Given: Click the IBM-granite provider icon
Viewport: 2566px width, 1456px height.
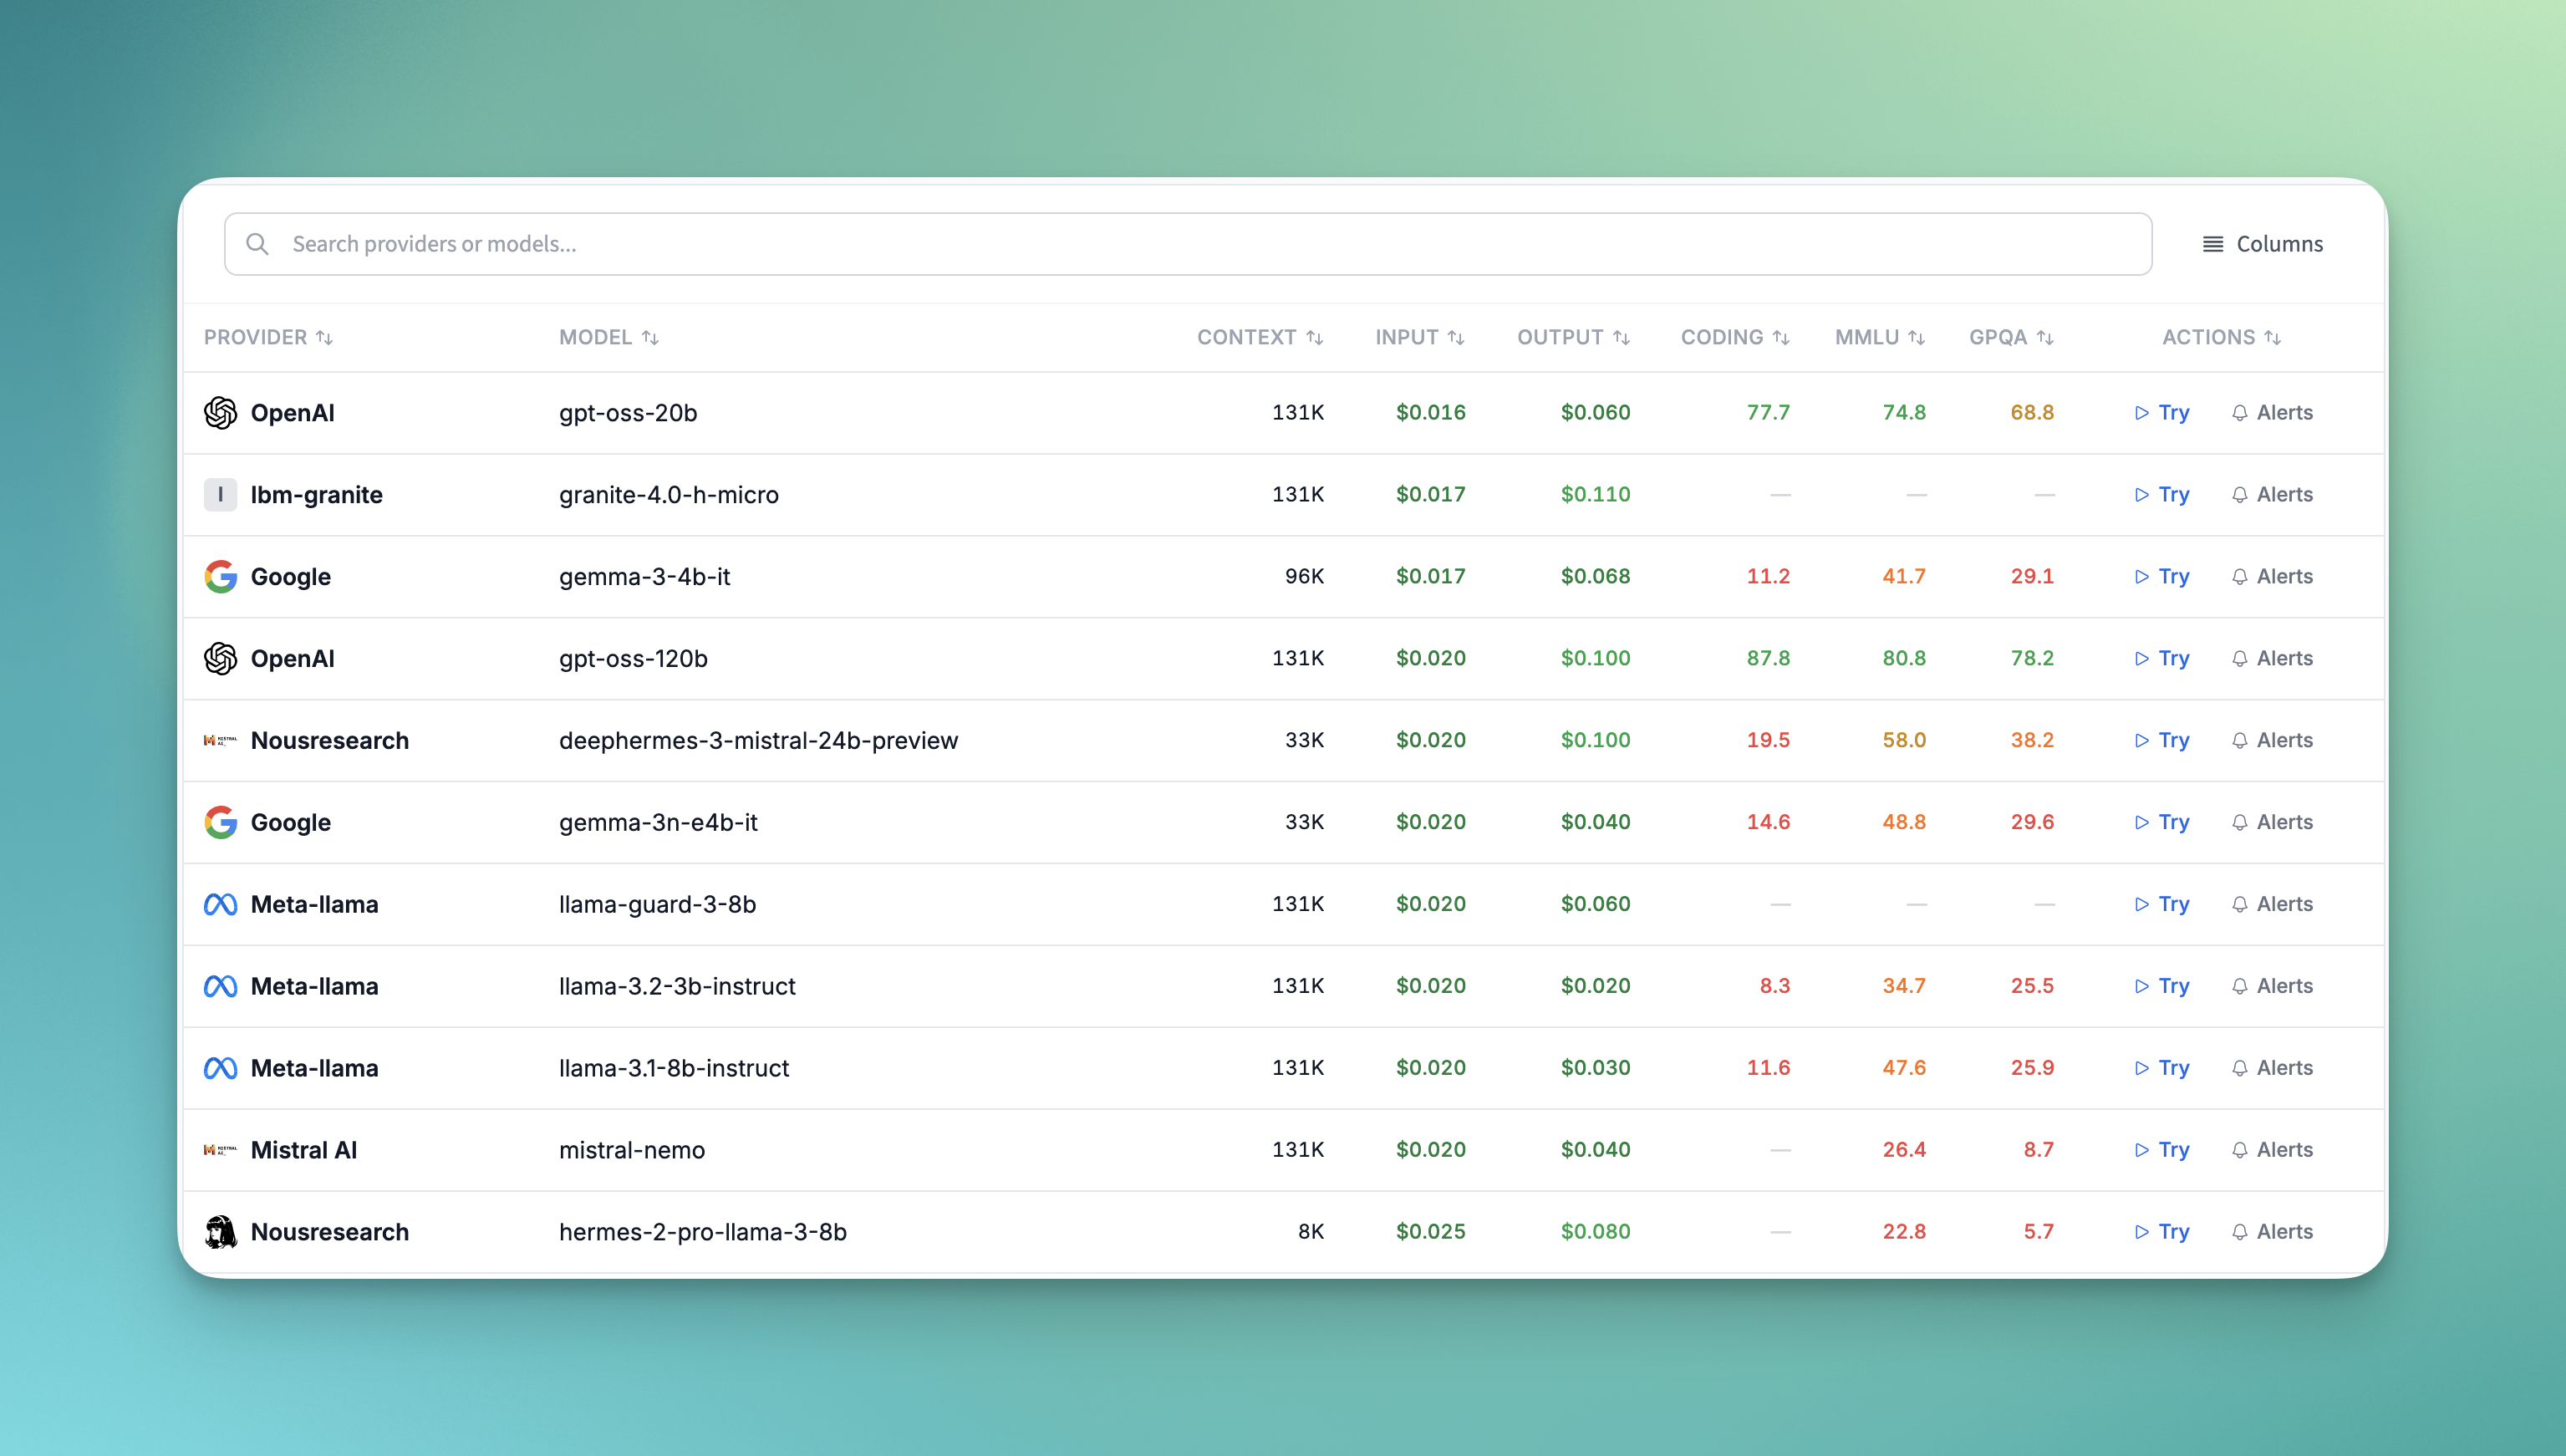Looking at the screenshot, I should (x=221, y=494).
